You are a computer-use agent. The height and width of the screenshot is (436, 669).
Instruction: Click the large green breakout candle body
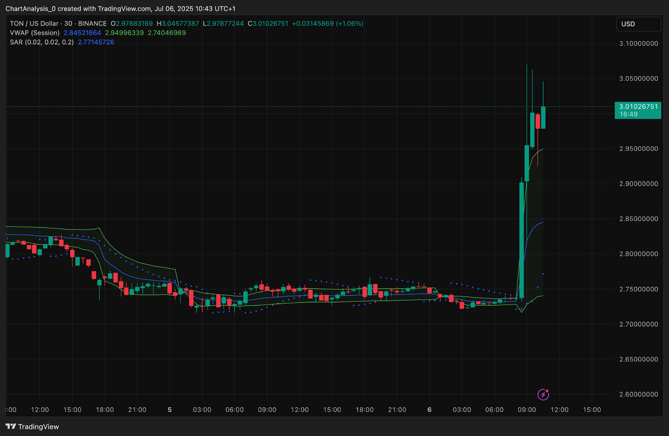[522, 240]
